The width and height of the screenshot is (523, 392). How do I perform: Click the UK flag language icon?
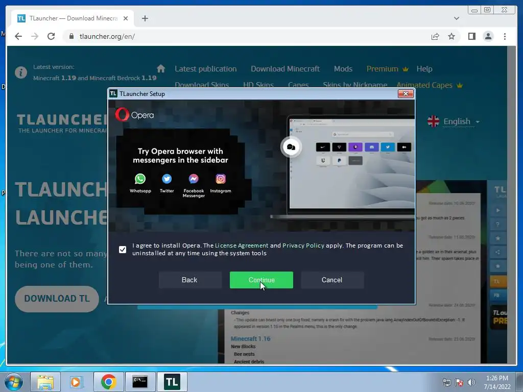pos(433,121)
